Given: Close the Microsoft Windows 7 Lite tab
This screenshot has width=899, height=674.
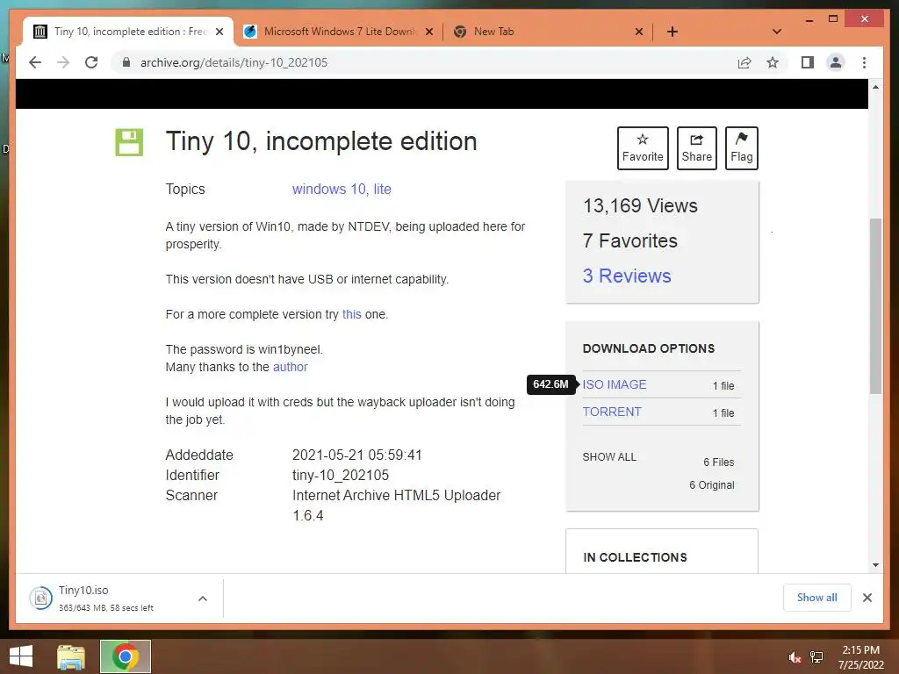Looking at the screenshot, I should coord(428,32).
